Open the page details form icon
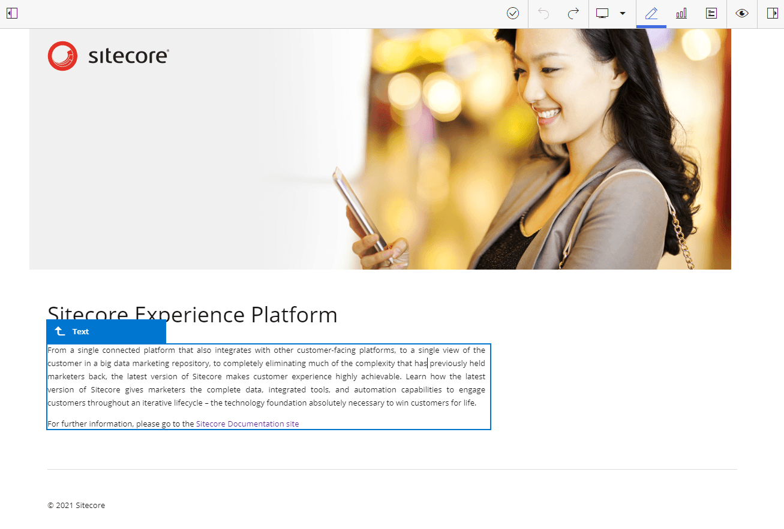This screenshot has width=784, height=529. 711,13
